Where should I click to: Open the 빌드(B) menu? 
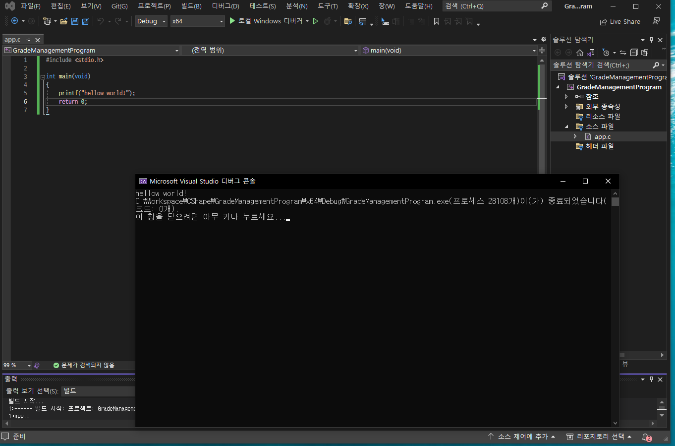click(x=191, y=6)
